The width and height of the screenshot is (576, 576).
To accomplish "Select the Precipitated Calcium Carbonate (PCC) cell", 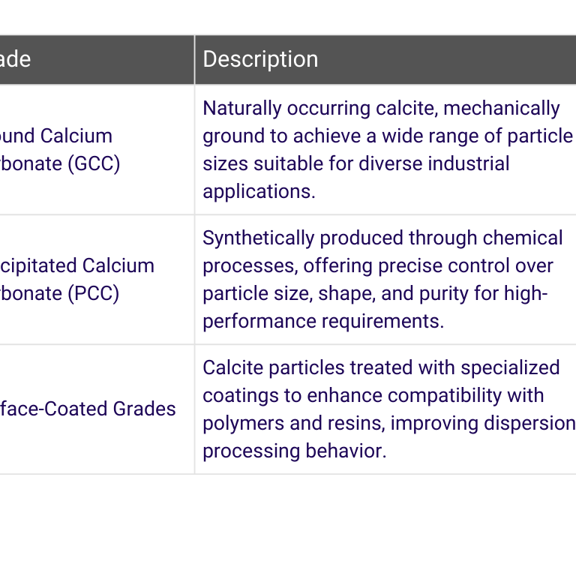I will [97, 280].
